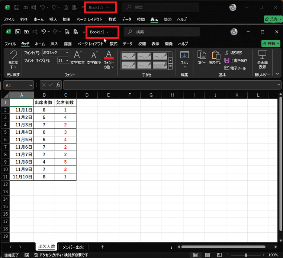This screenshot has width=283, height=258.
Task: Open the フォント name dropdown
Action: (x=67, y=53)
